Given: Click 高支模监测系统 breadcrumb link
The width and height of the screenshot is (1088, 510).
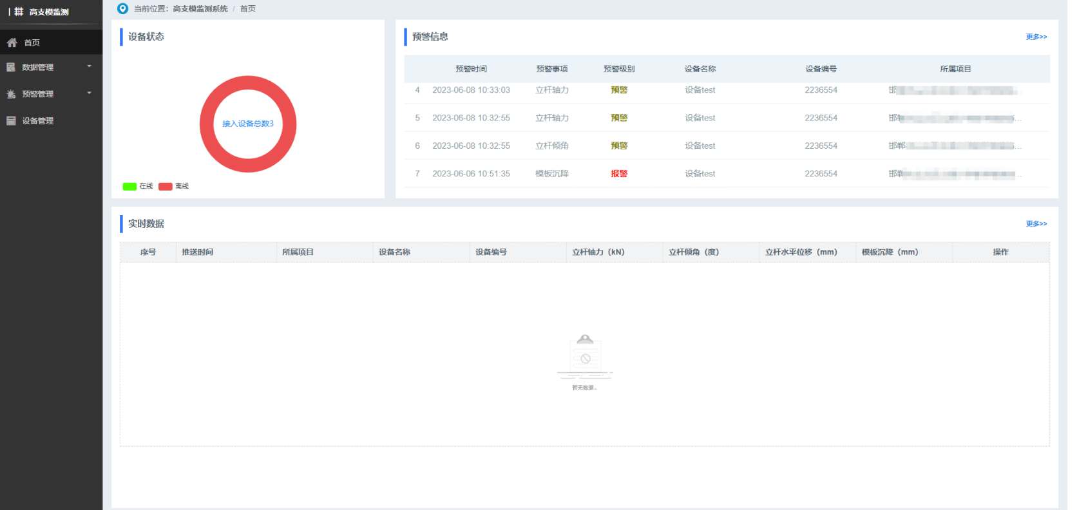Looking at the screenshot, I should pos(200,8).
